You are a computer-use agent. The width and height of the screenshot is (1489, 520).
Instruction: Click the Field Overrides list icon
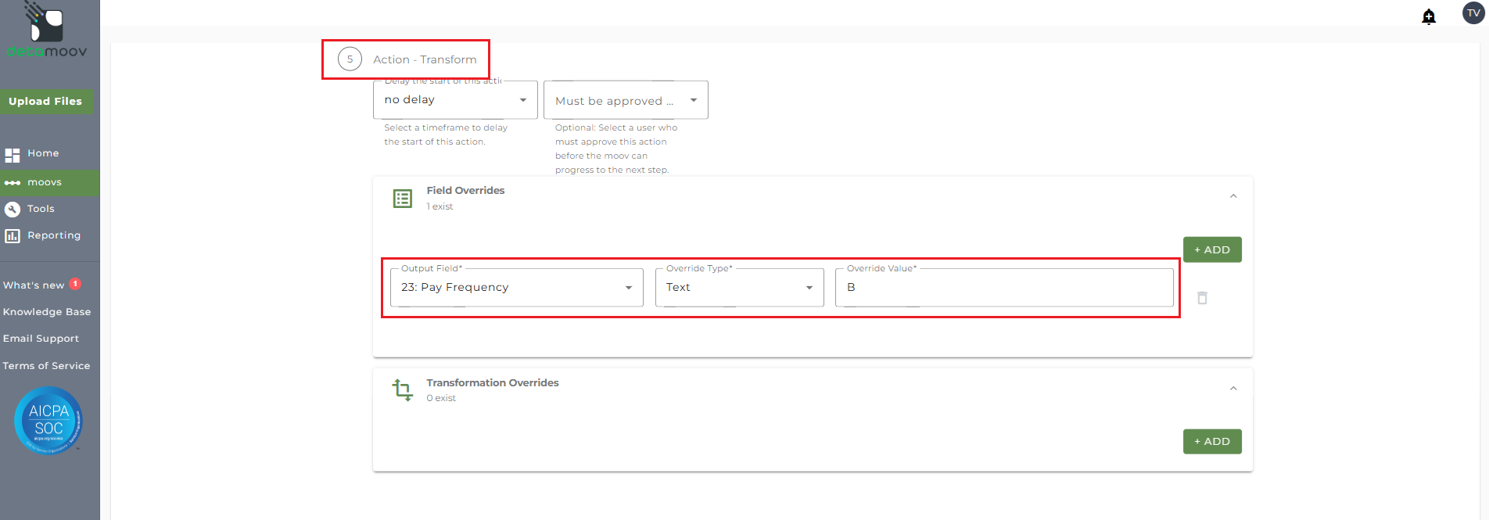pos(403,199)
